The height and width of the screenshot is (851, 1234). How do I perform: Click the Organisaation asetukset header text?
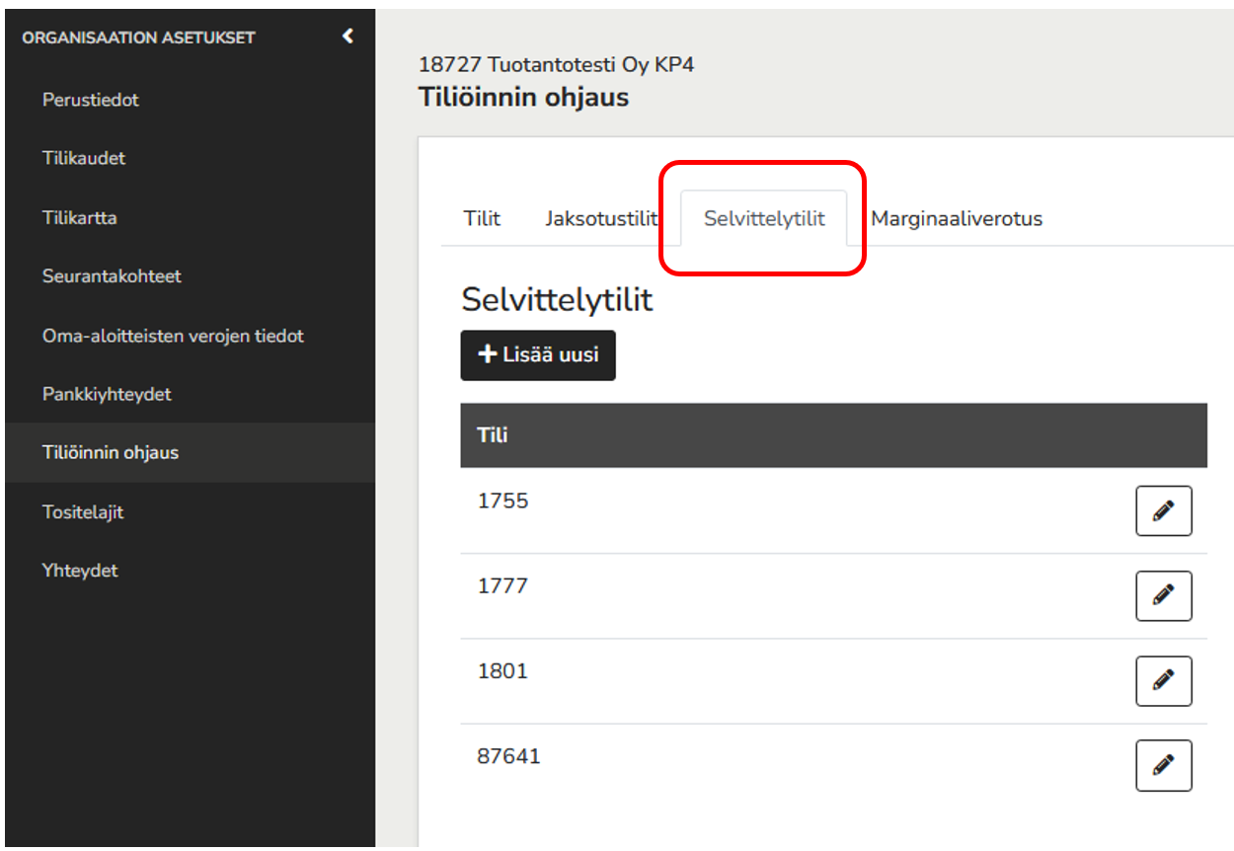(139, 38)
